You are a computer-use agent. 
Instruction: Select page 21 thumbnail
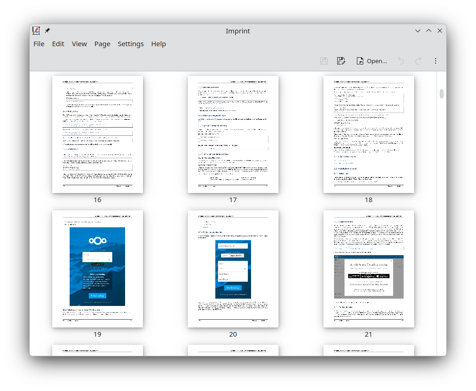368,269
